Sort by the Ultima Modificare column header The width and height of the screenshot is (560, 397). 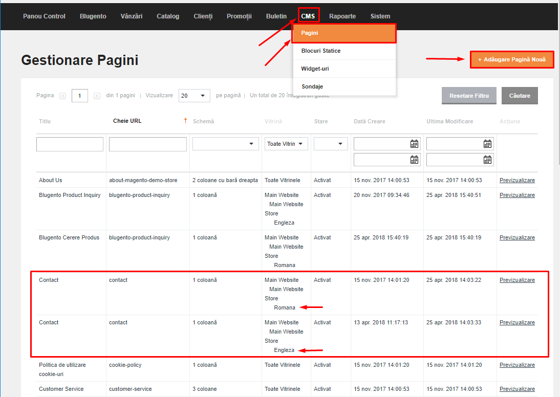[x=449, y=121]
